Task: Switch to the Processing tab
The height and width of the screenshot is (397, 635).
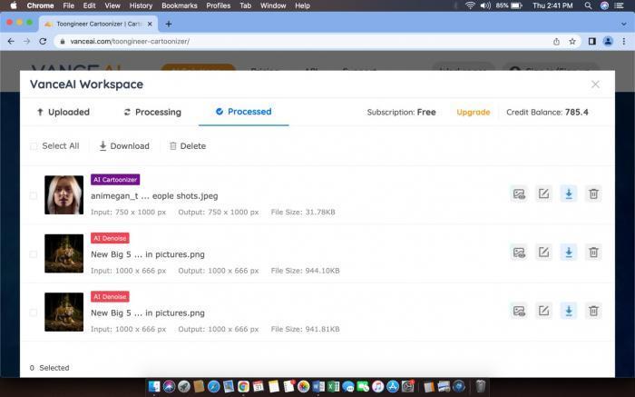Action: point(152,112)
